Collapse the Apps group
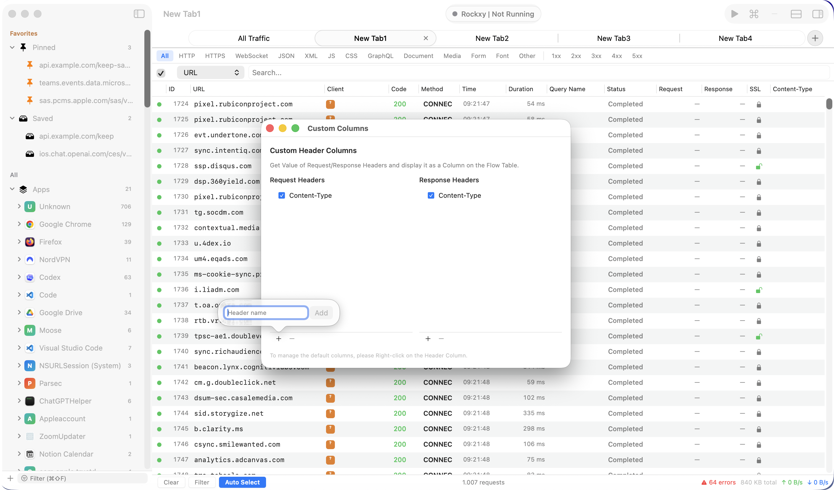Viewport: 834px width, 490px height. tap(12, 189)
